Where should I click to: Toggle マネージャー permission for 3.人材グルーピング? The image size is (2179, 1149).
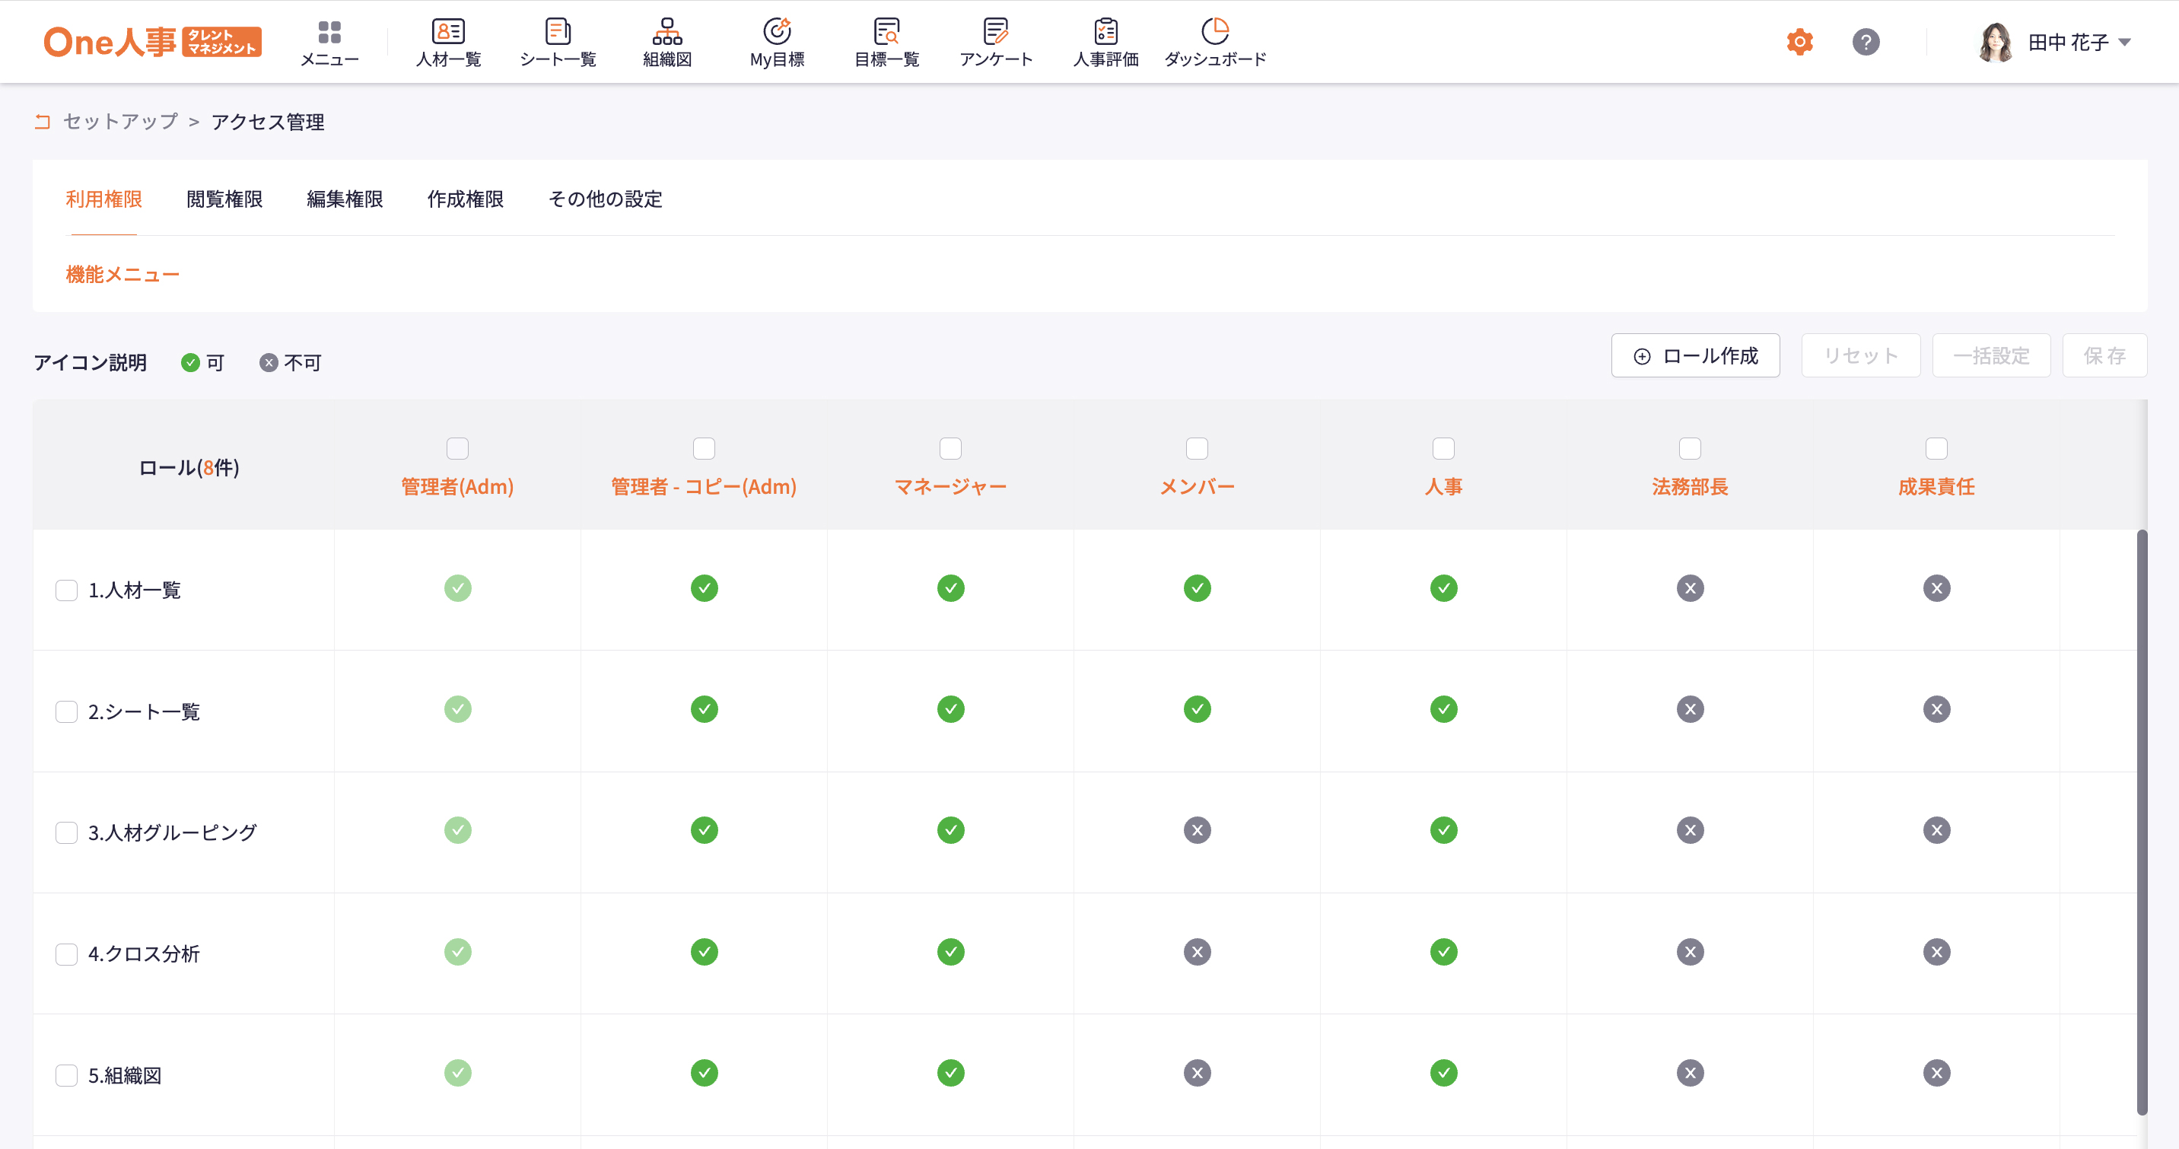point(950,830)
